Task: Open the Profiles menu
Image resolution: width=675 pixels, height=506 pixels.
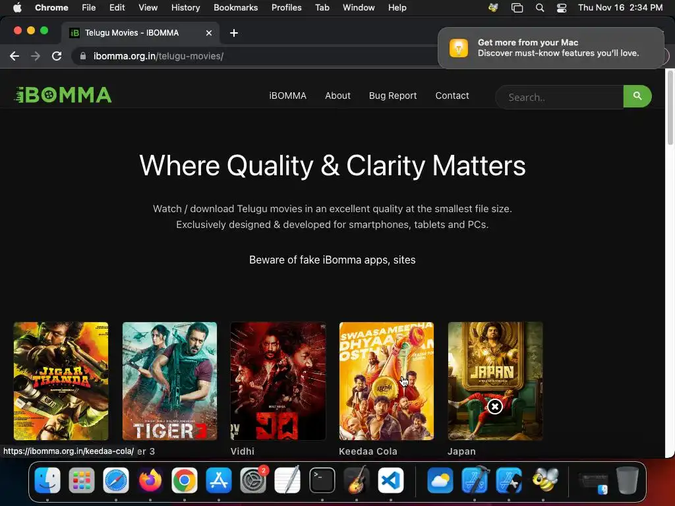Action: [x=286, y=7]
